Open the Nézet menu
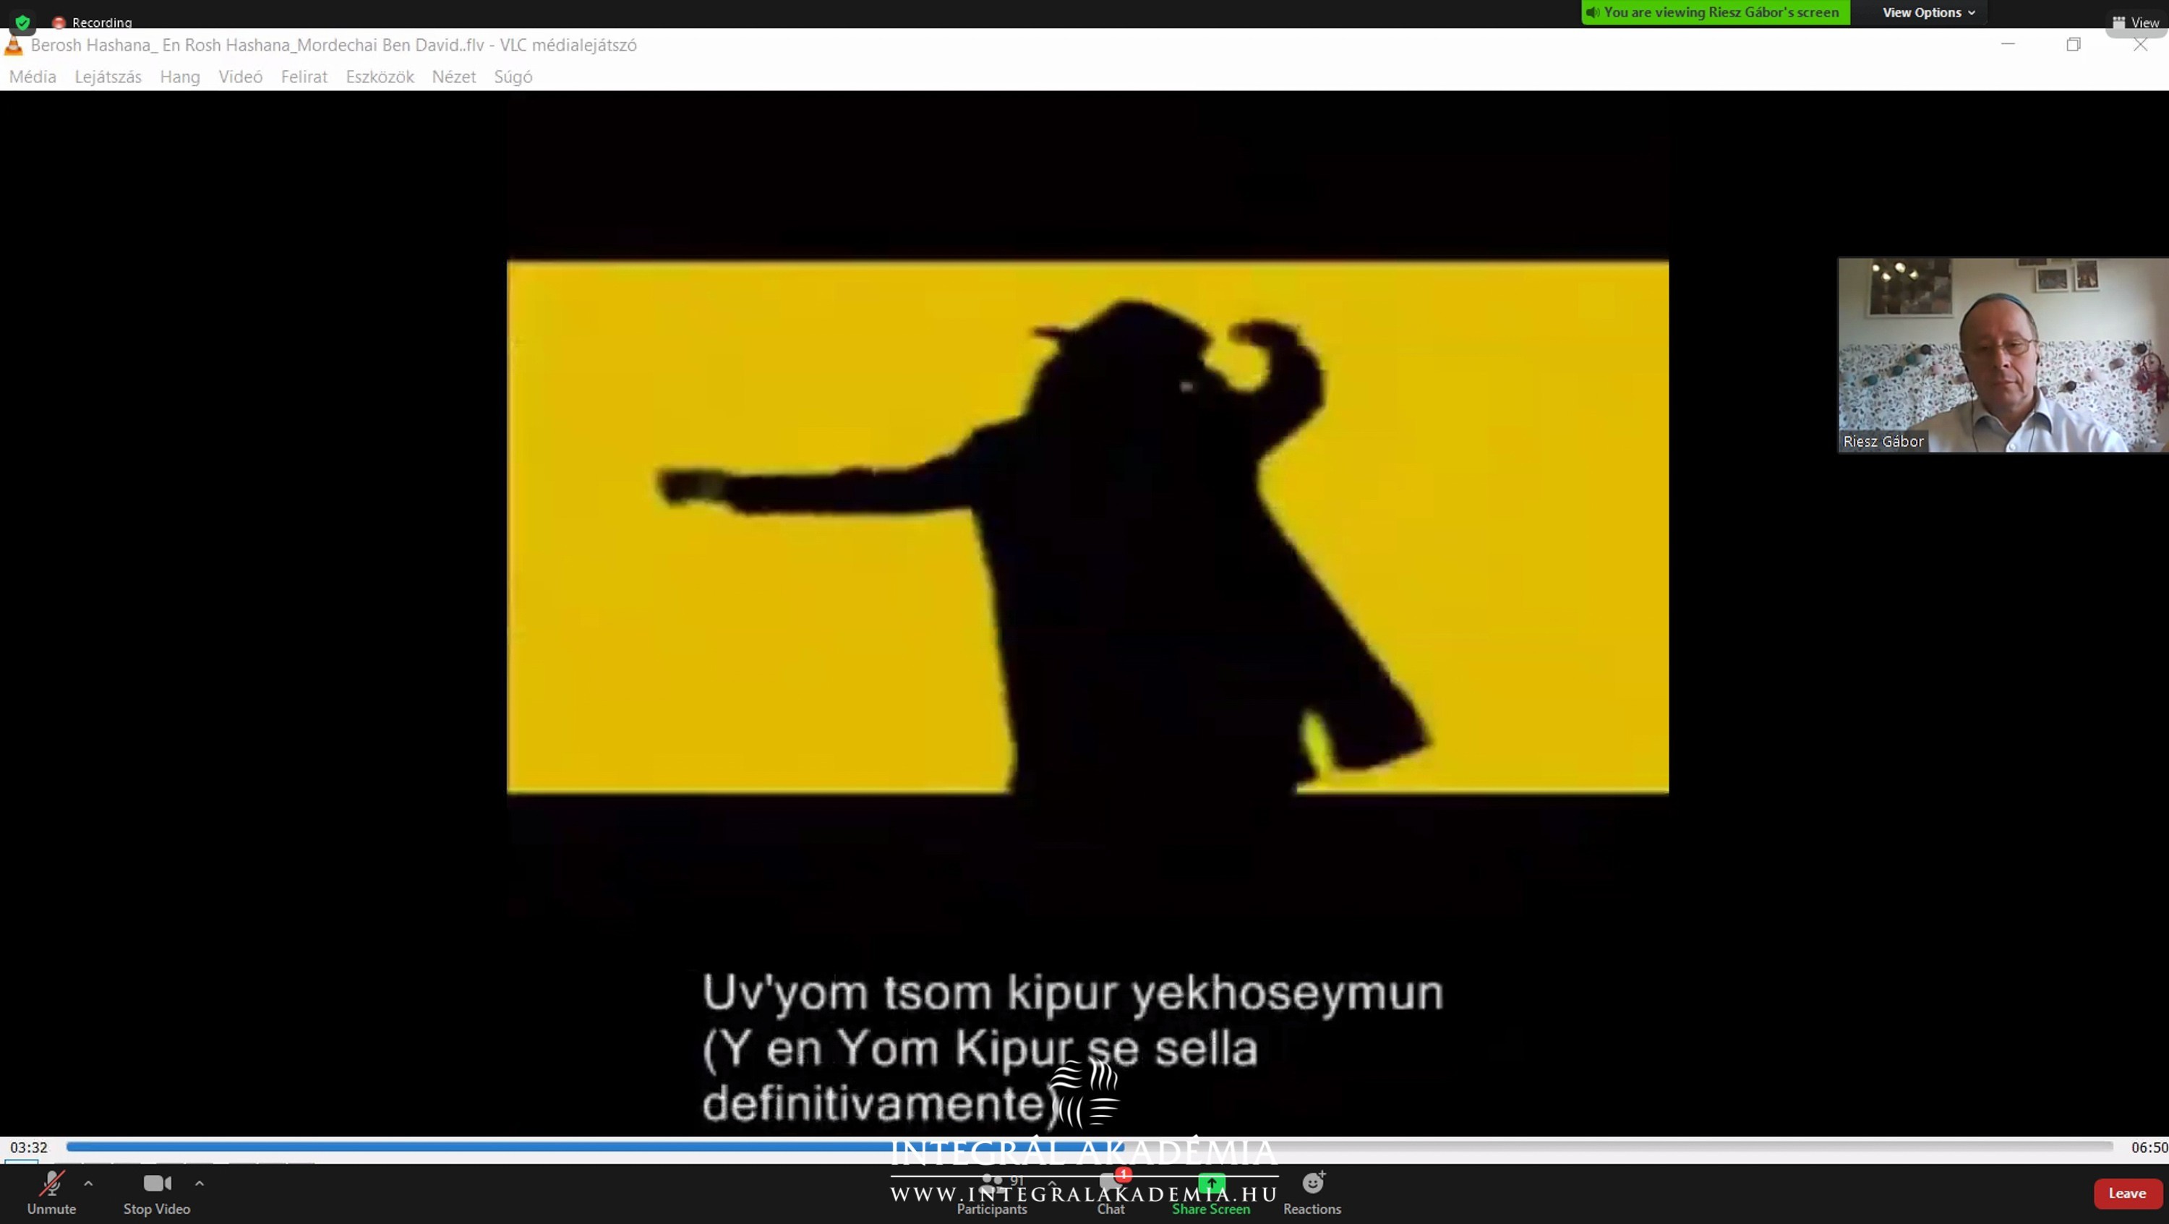 click(454, 77)
